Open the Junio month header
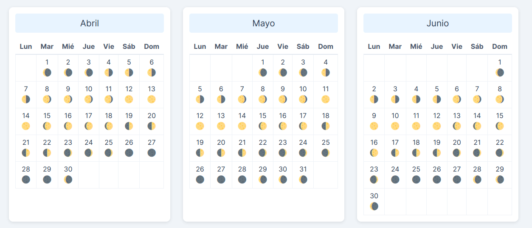The height and width of the screenshot is (228, 532). coord(438,23)
